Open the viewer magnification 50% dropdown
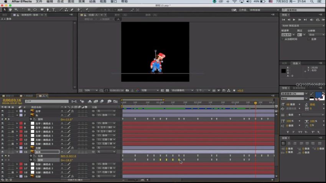Image resolution: width=326 pixels, height=183 pixels. (x=91, y=90)
